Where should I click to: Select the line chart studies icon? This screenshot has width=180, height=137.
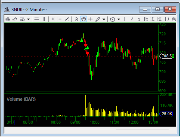click(15, 19)
